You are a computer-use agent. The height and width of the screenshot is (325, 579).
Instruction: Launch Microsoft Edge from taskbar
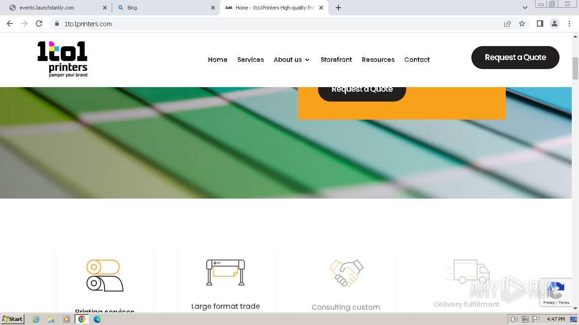pyautogui.click(x=97, y=319)
